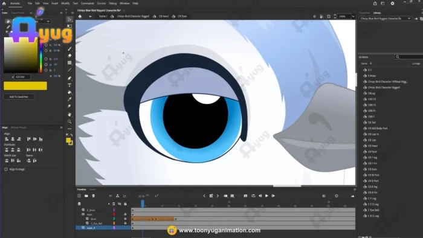Screen dimensions: 423x238
Task: Open the workspace layout switcher icon
Action: pyautogui.click(x=383, y=3)
